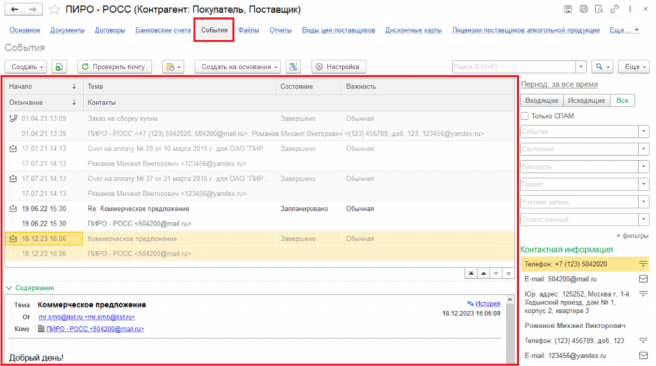Open the Важность filter dropdown
The height and width of the screenshot is (366, 656).
pos(643,167)
